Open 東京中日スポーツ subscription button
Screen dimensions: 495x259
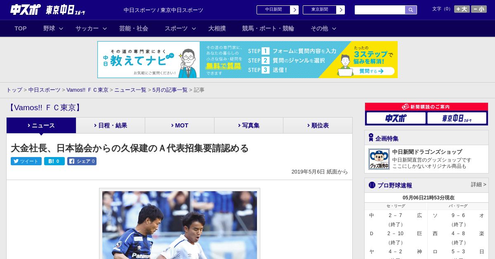pyautogui.click(x=457, y=118)
